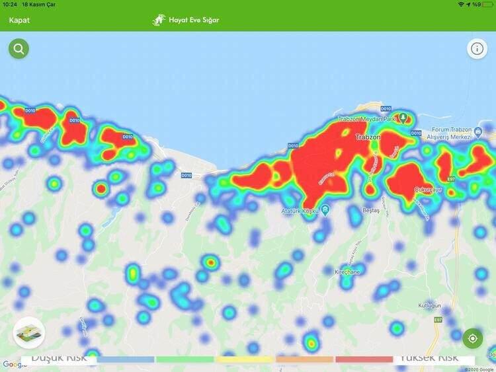Select the orange legend color bar
This screenshot has width=496, height=372.
click(x=304, y=359)
